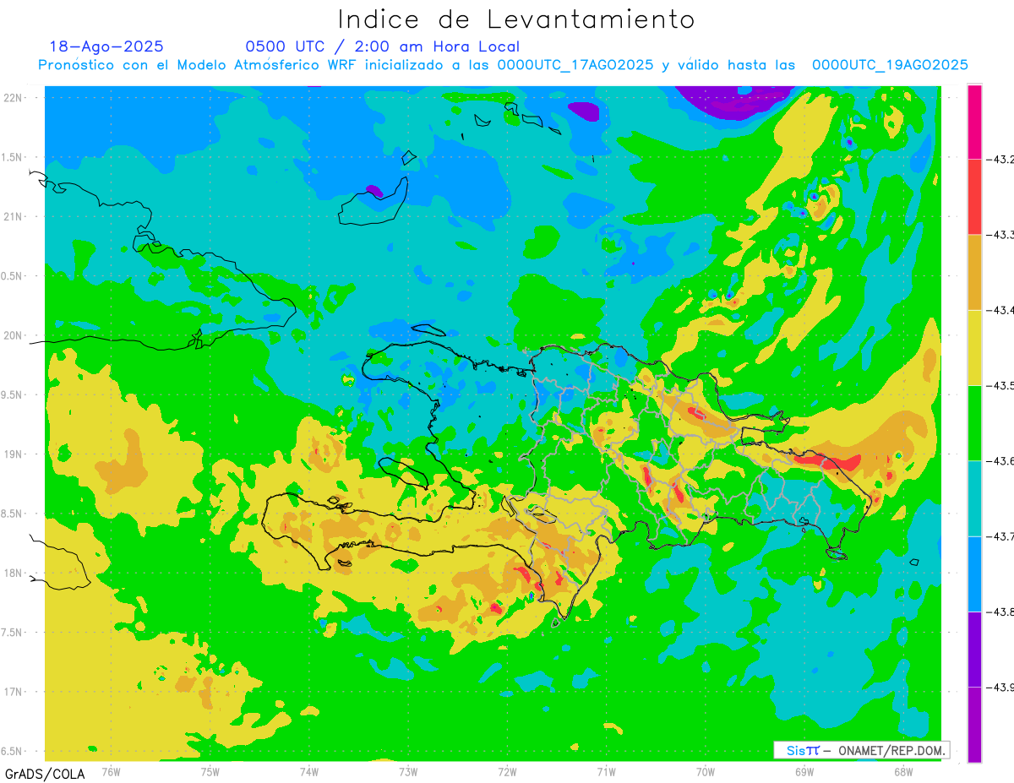Click the "Pronóstico con el Modelo Atmosferico WRF" line
Viewport: 1014px width, 783px height.
pos(504,65)
